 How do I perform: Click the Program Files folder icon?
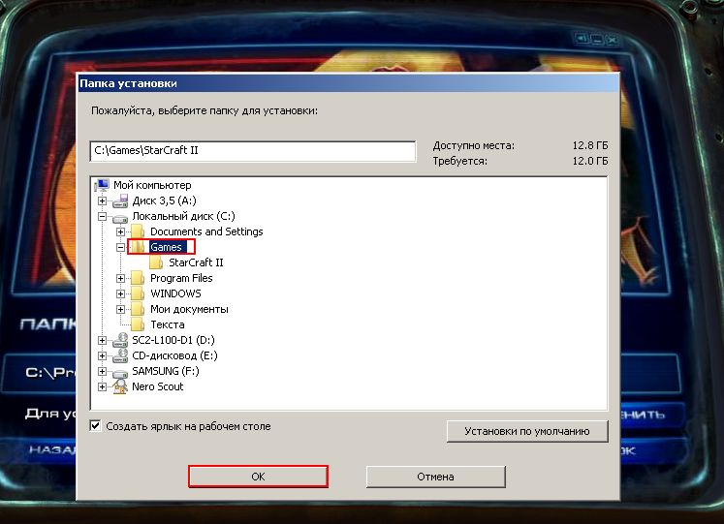coord(138,278)
